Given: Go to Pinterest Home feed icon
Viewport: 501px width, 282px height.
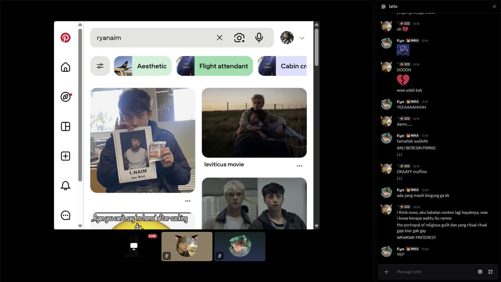Looking at the screenshot, I should click(66, 67).
